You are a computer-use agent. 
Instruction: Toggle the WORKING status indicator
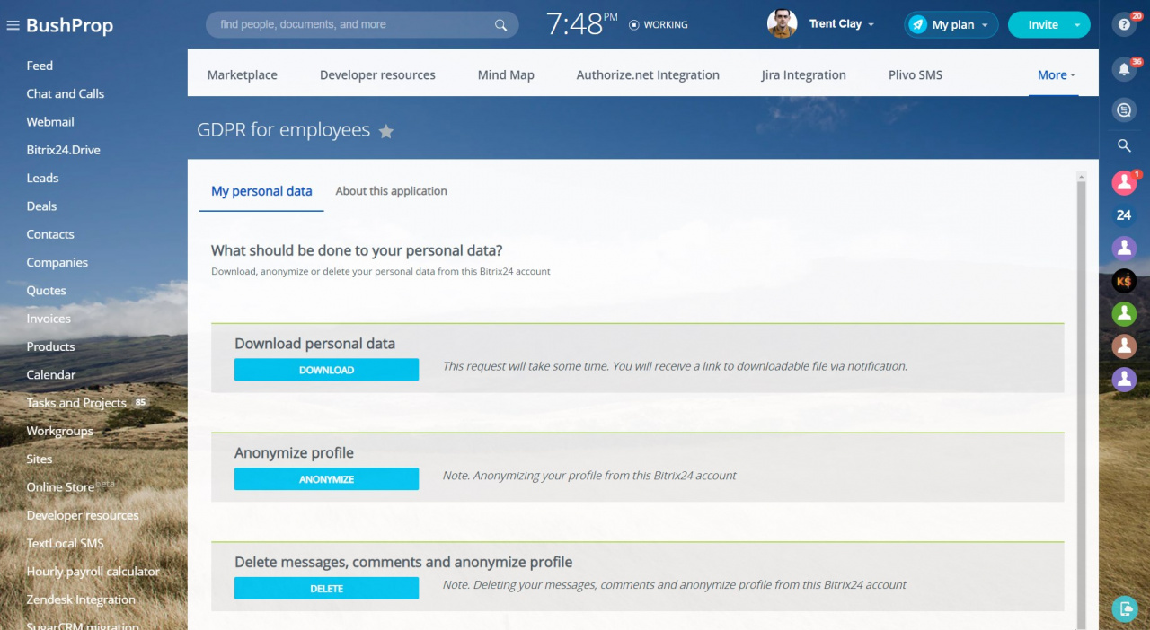(658, 25)
